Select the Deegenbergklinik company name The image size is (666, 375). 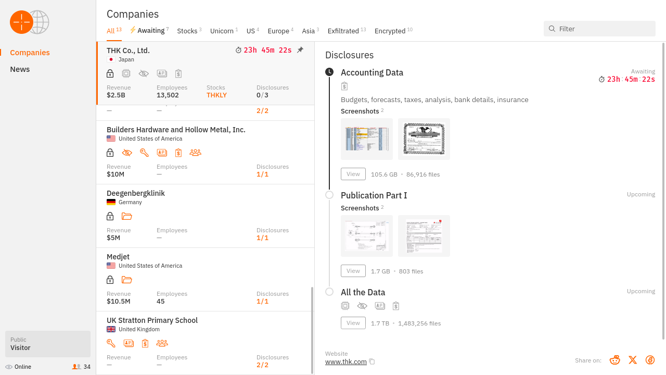coord(136,193)
